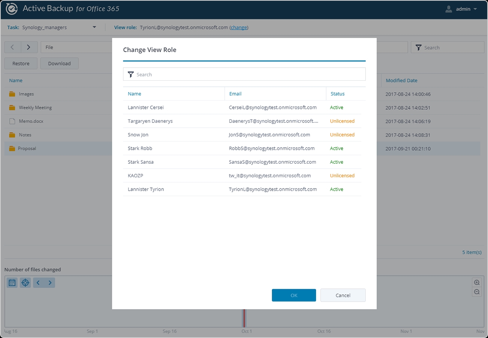Click the timeline locate target icon

tap(25, 283)
